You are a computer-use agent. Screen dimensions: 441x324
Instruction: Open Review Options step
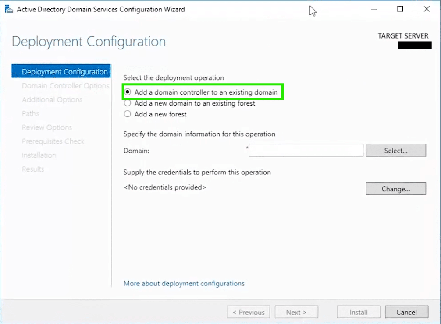[x=47, y=127]
